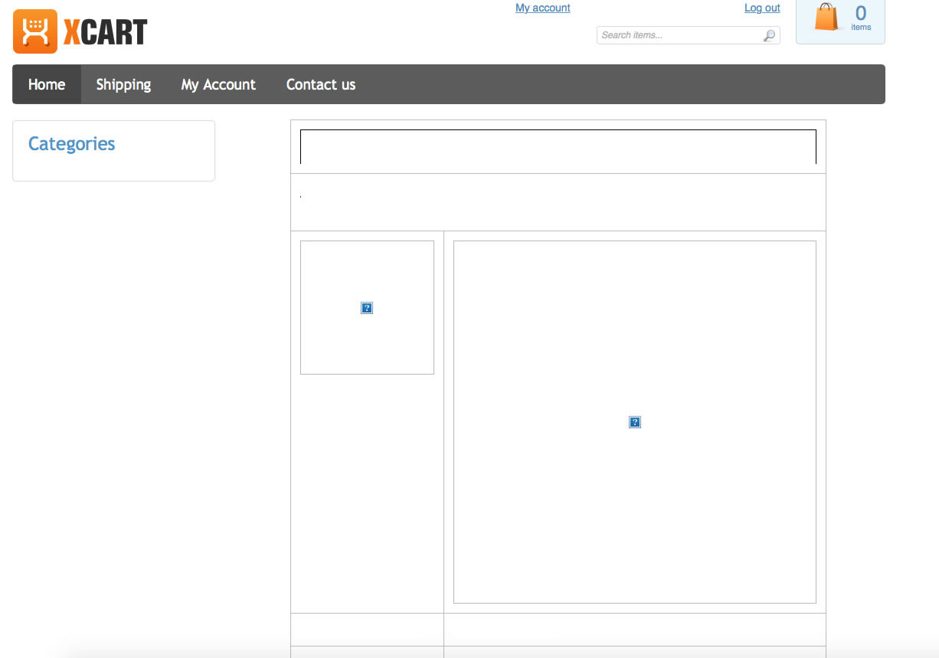
Task: Follow the My account link at top
Action: pyautogui.click(x=543, y=8)
